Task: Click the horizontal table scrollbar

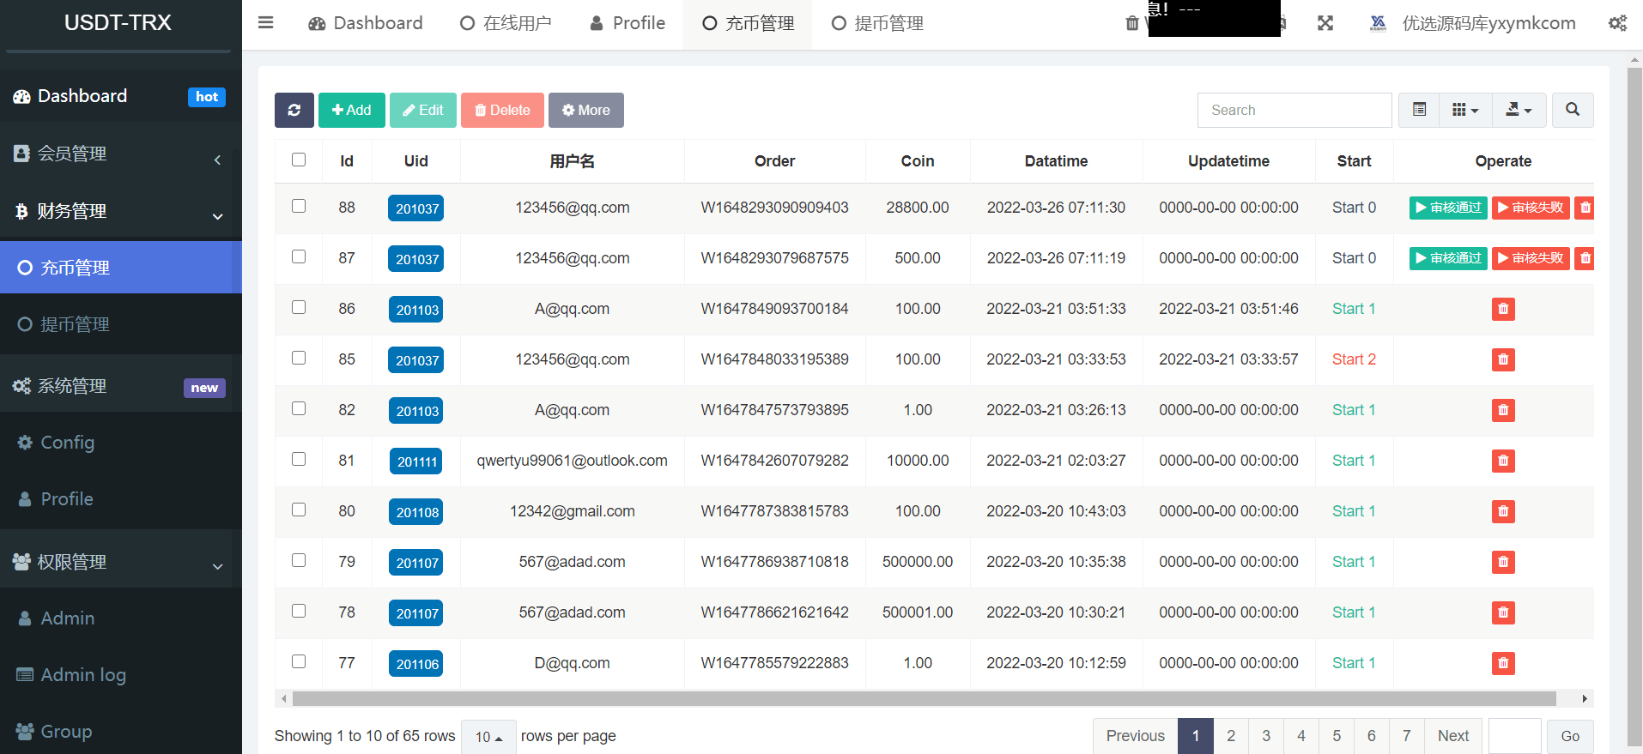Action: click(924, 698)
